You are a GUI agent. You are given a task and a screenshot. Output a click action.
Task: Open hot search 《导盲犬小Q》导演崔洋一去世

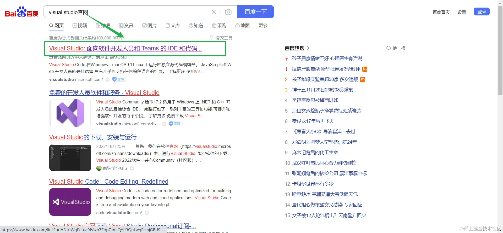coord(324,132)
